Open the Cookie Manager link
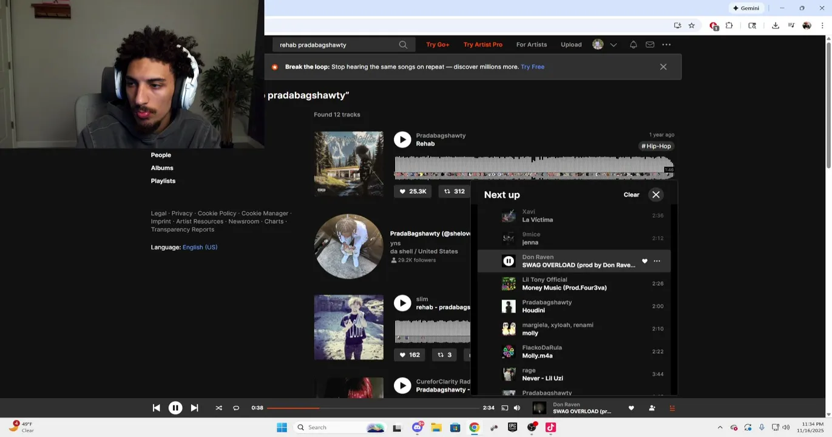 [265, 214]
